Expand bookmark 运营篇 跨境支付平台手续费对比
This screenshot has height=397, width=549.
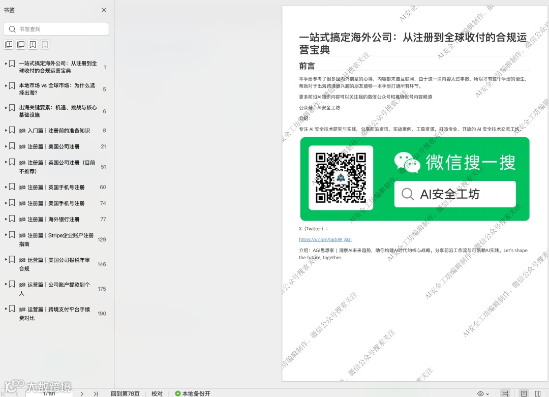tap(6, 309)
